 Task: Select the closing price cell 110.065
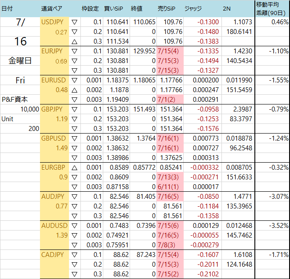144,22
